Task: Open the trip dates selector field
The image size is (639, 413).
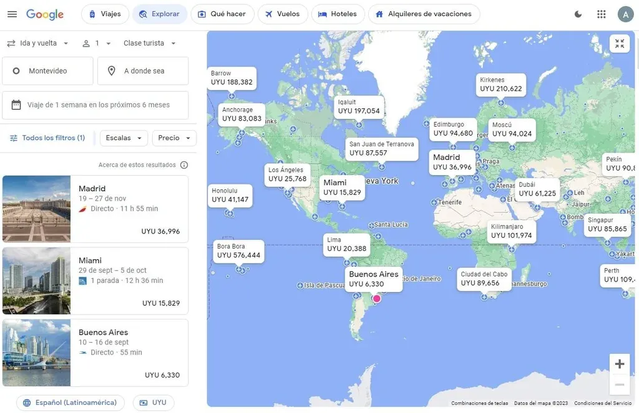Action: click(x=95, y=105)
